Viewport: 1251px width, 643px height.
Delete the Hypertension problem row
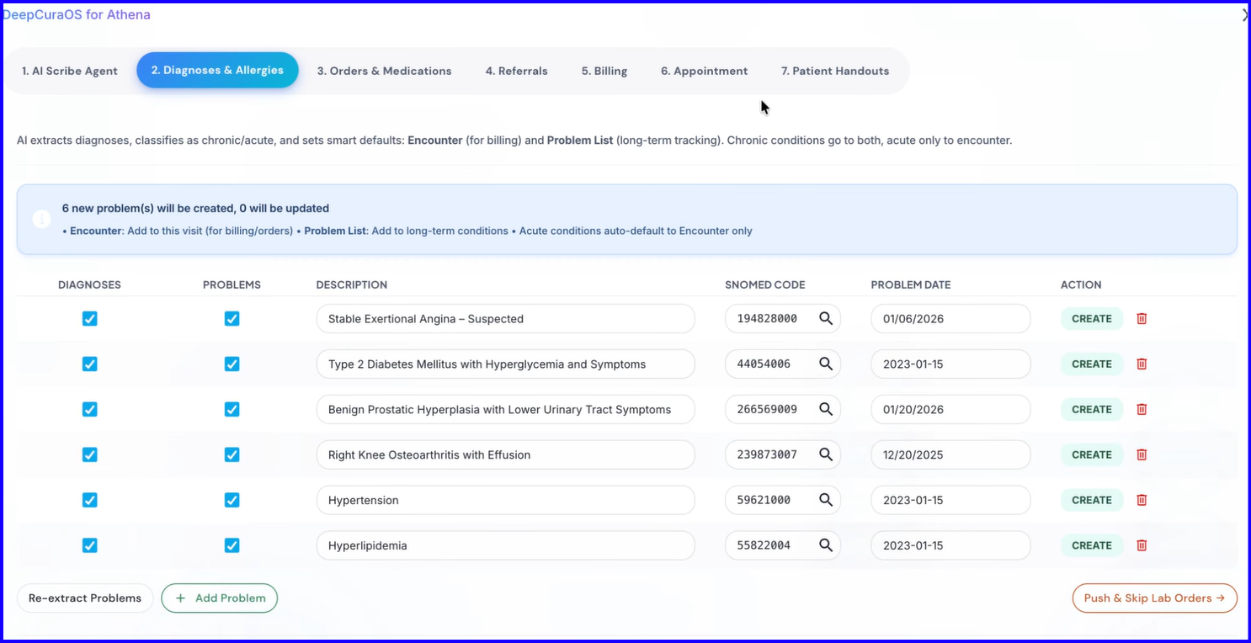(1142, 501)
